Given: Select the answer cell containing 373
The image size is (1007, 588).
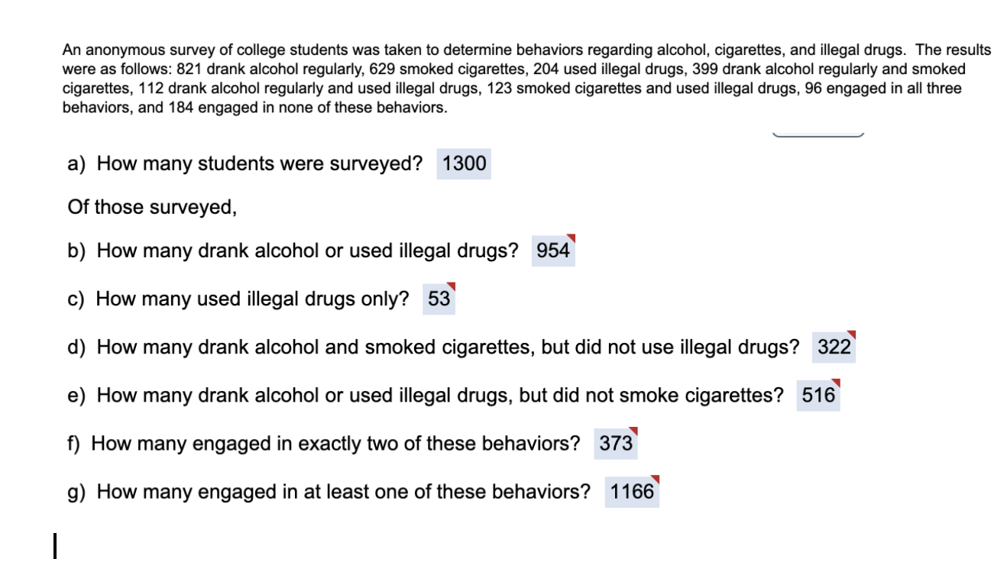Looking at the screenshot, I should click(x=616, y=443).
